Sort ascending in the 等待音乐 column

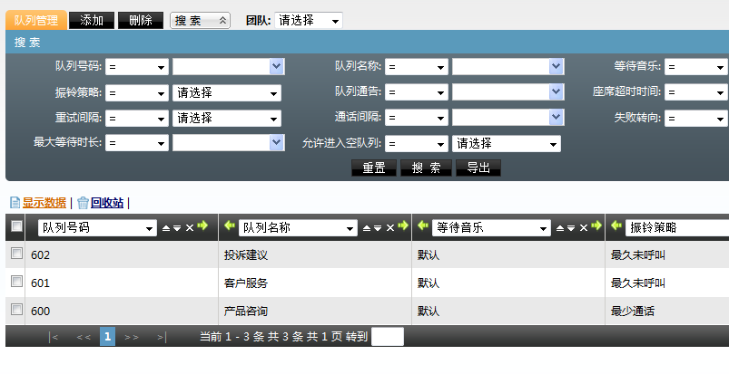click(x=560, y=228)
